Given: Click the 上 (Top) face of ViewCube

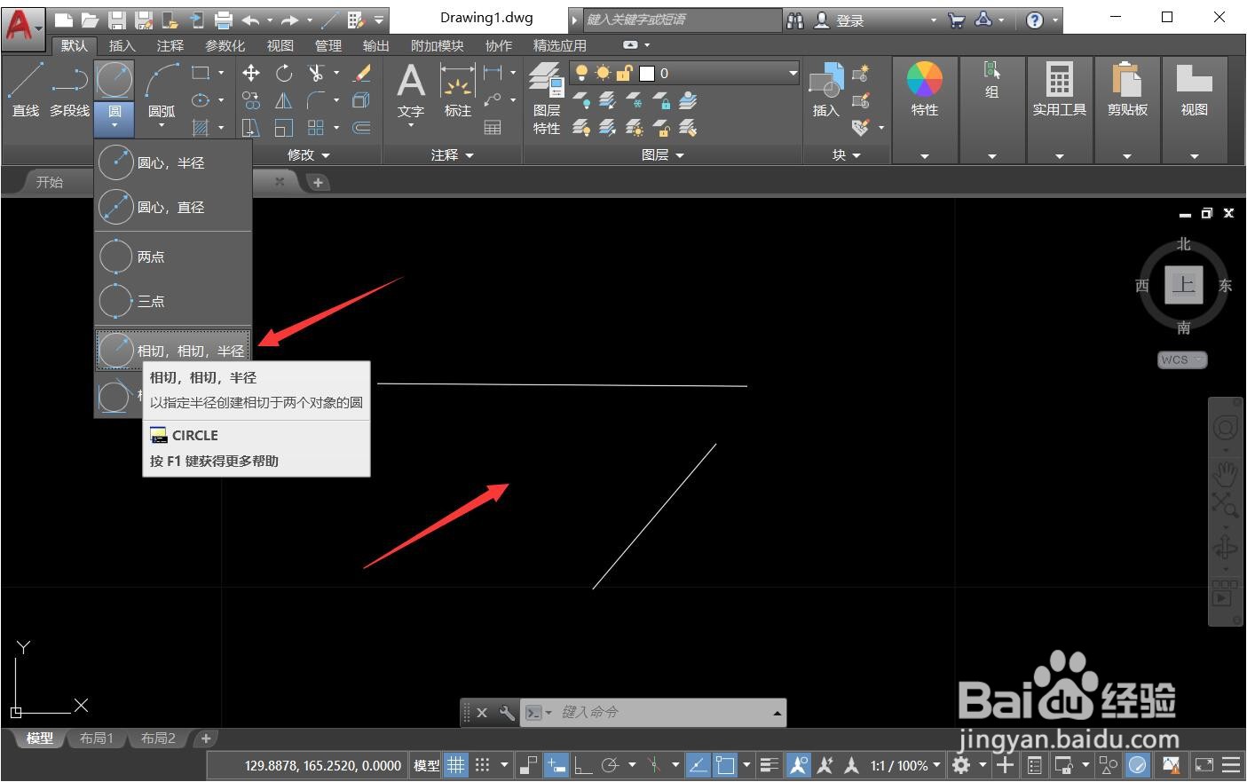Looking at the screenshot, I should click(1183, 285).
